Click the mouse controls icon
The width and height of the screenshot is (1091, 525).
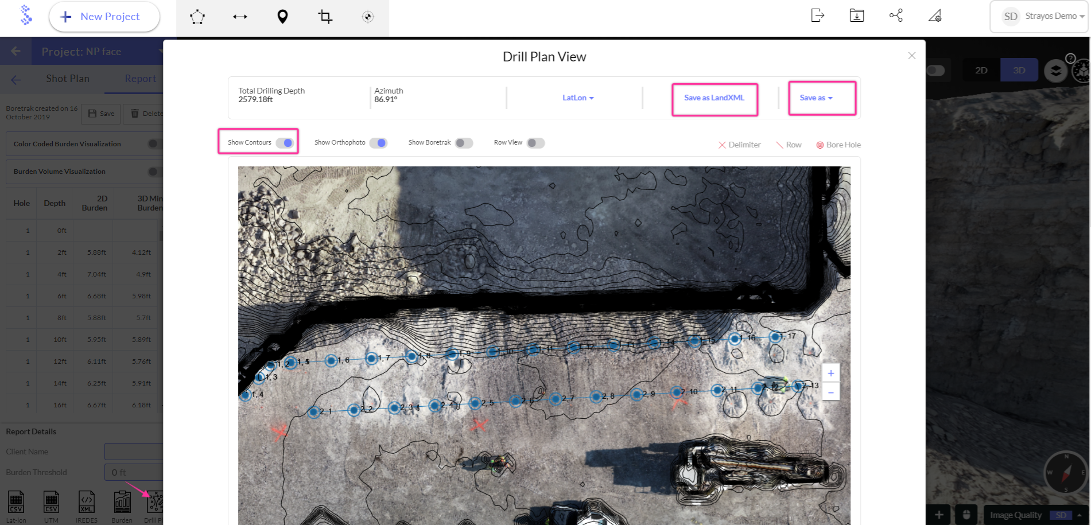(966, 515)
